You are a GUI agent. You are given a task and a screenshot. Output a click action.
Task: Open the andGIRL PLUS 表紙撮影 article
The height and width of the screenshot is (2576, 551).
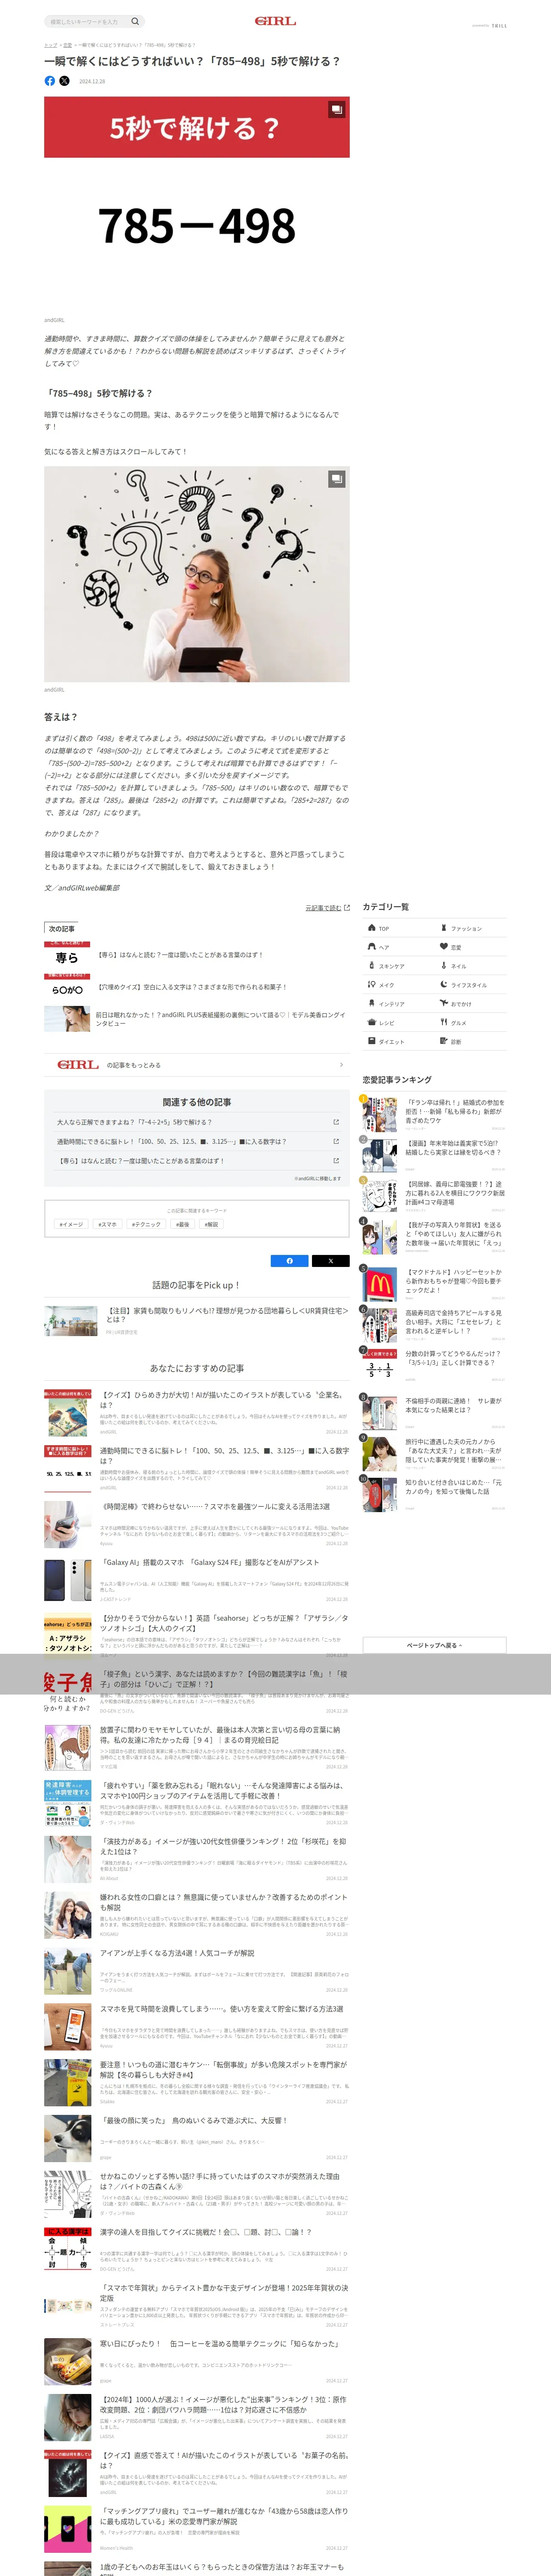click(x=221, y=1019)
